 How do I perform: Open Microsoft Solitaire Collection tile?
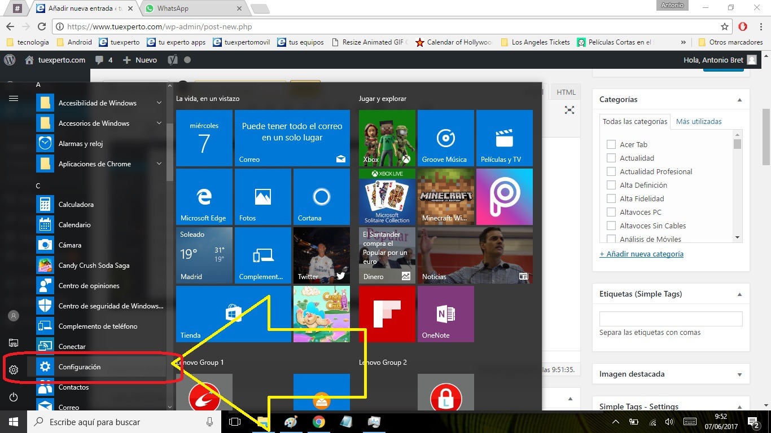click(x=387, y=197)
